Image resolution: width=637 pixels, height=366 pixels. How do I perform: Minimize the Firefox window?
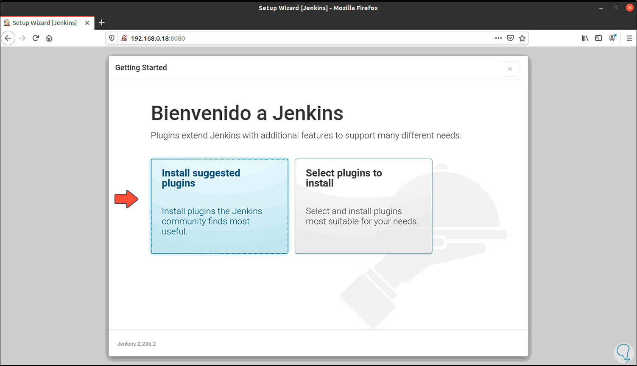601,8
